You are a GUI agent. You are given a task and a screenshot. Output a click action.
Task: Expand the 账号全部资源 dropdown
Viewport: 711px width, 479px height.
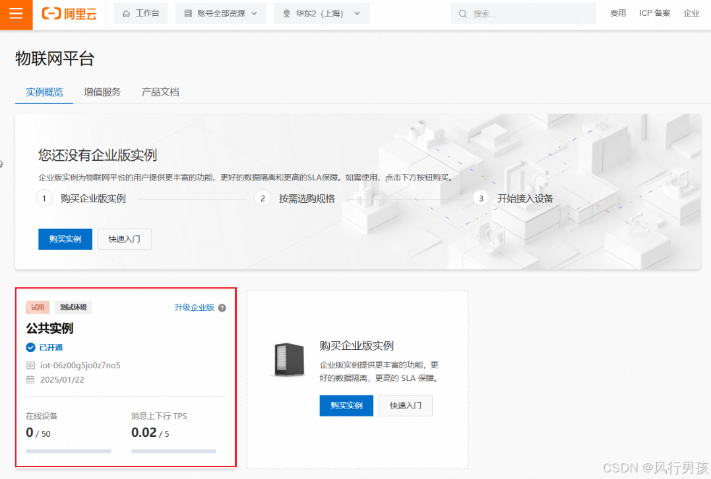coord(221,14)
